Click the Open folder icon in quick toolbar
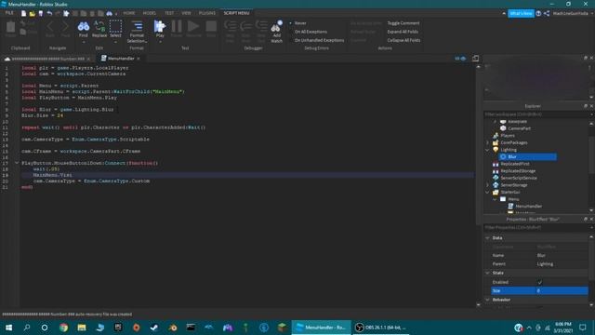The height and width of the screenshot is (335, 595). [33, 13]
